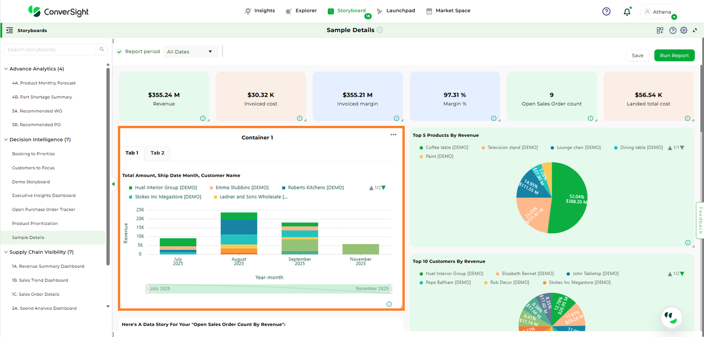Click the left handle of date range slider

pos(148,289)
